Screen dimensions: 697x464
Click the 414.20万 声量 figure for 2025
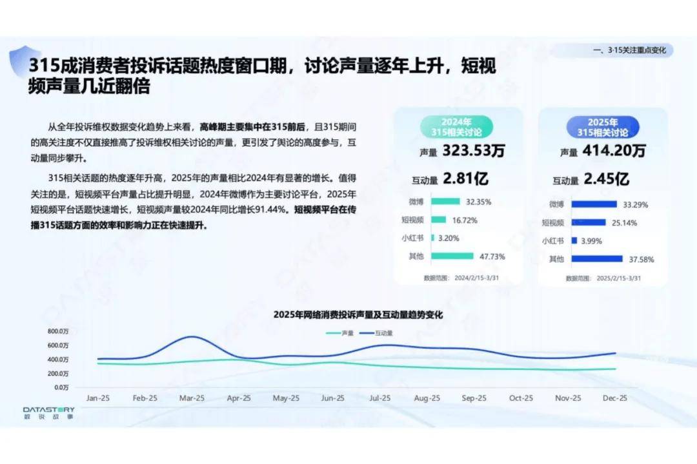click(614, 151)
